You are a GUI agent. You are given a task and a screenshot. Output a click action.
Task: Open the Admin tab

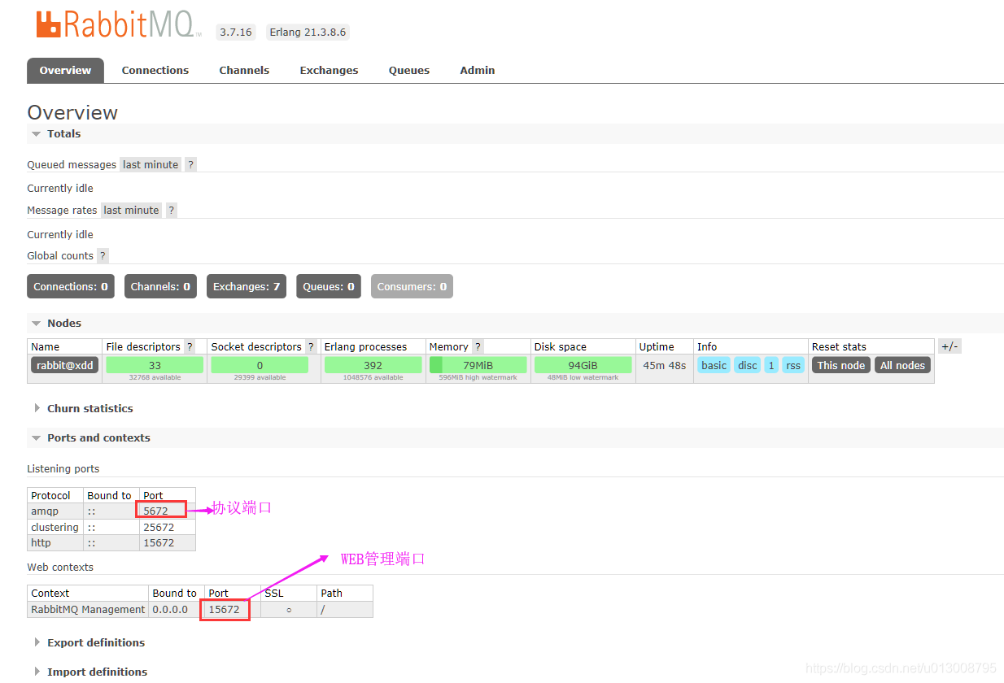click(478, 71)
